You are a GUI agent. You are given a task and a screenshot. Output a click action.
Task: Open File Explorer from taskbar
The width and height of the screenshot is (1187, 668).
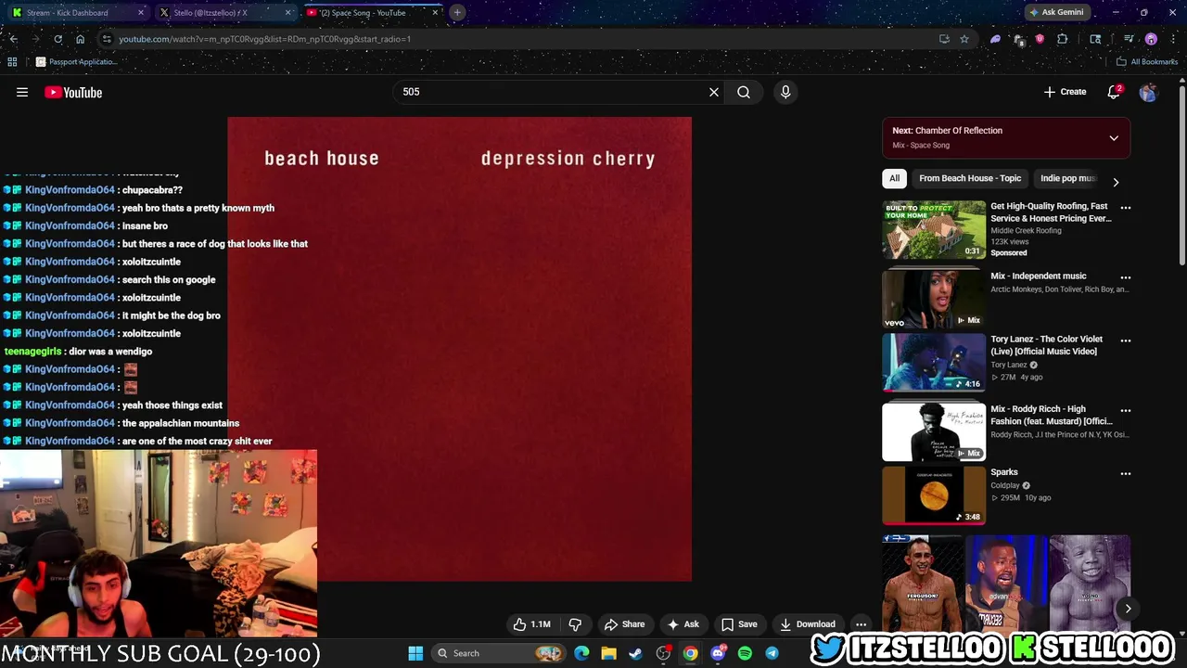click(x=608, y=653)
